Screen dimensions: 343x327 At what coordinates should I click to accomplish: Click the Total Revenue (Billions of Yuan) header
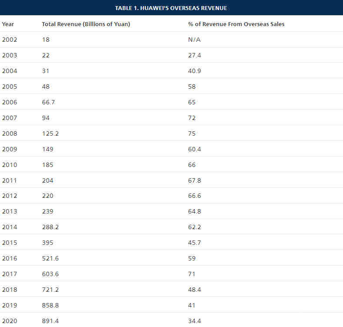click(x=86, y=24)
